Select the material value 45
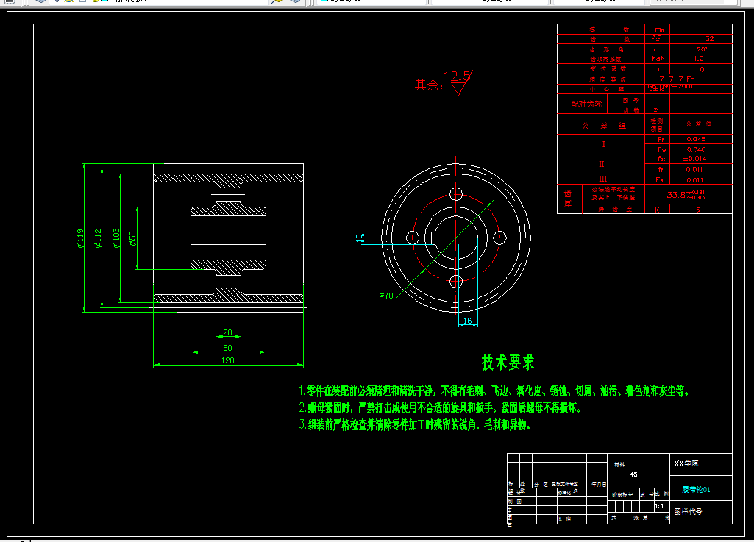 (x=634, y=474)
